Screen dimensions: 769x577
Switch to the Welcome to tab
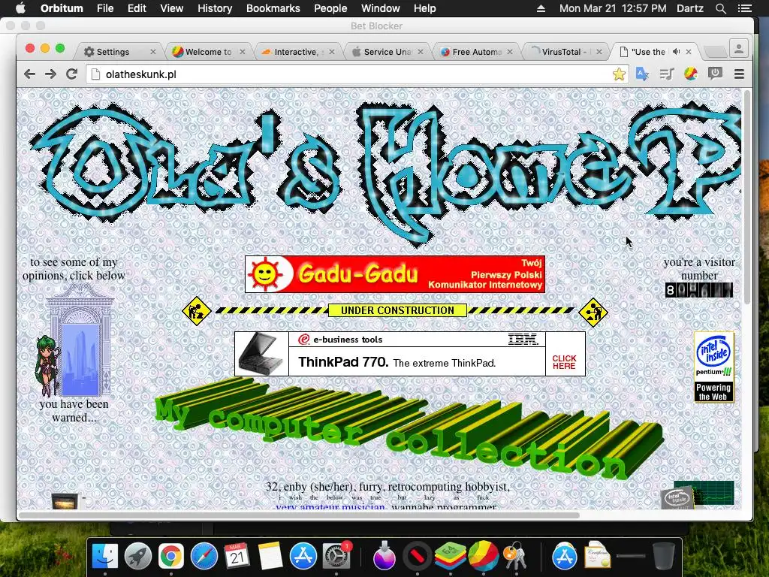pyautogui.click(x=208, y=52)
